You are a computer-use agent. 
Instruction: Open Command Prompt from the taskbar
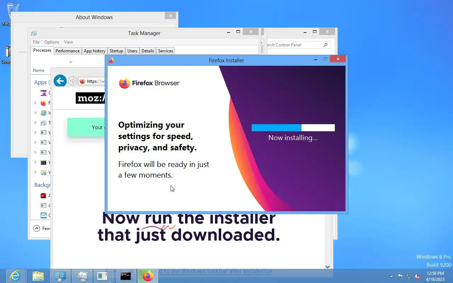pyautogui.click(x=126, y=276)
